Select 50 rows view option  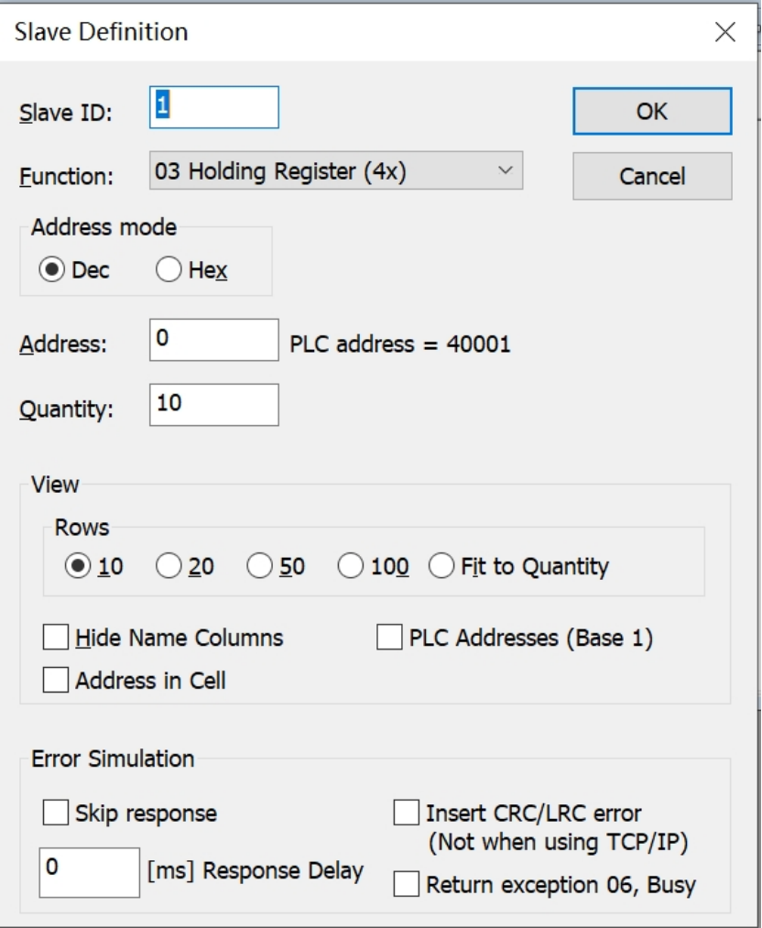click(x=260, y=567)
